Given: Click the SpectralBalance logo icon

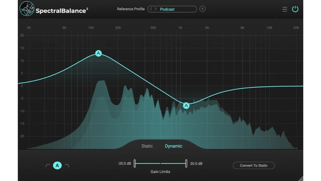Looking at the screenshot, I should pos(27,9).
